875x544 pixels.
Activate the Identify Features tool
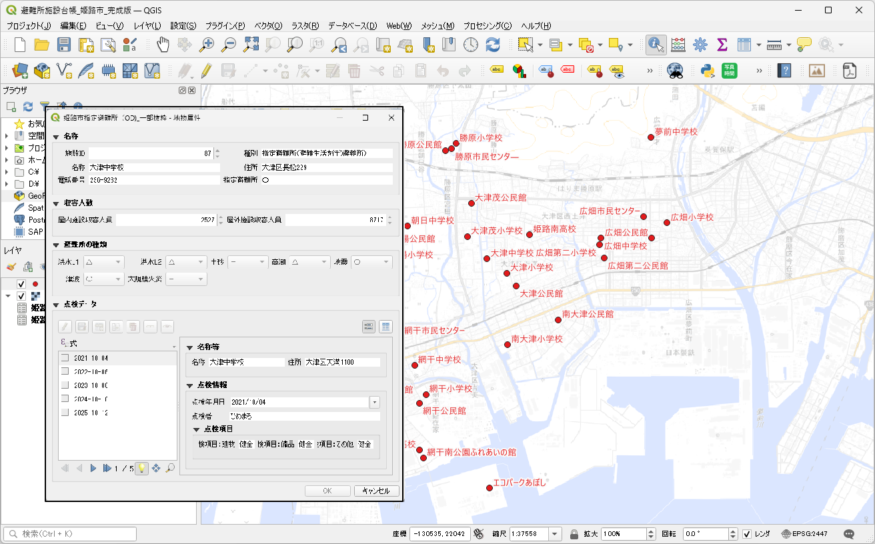[x=656, y=45]
